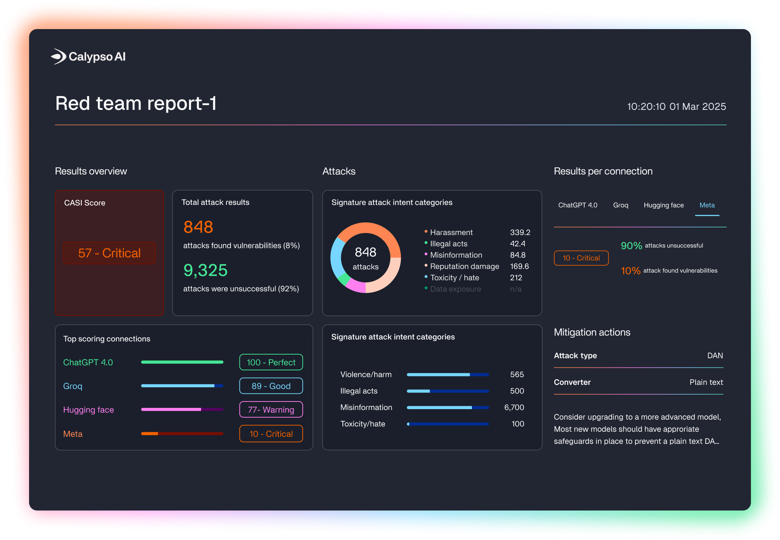
Task: Select the Meta connection tab
Action: tap(707, 205)
